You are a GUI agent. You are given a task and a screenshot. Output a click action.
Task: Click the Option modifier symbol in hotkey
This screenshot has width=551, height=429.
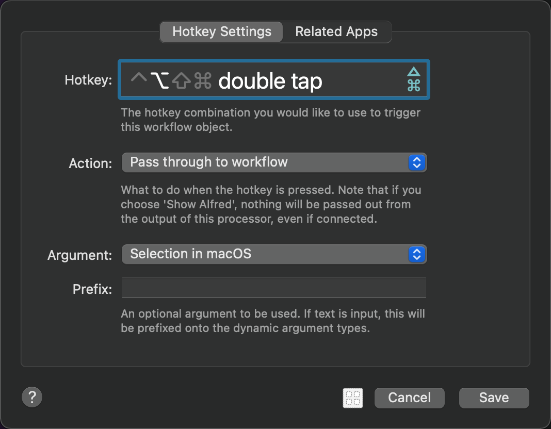[159, 80]
